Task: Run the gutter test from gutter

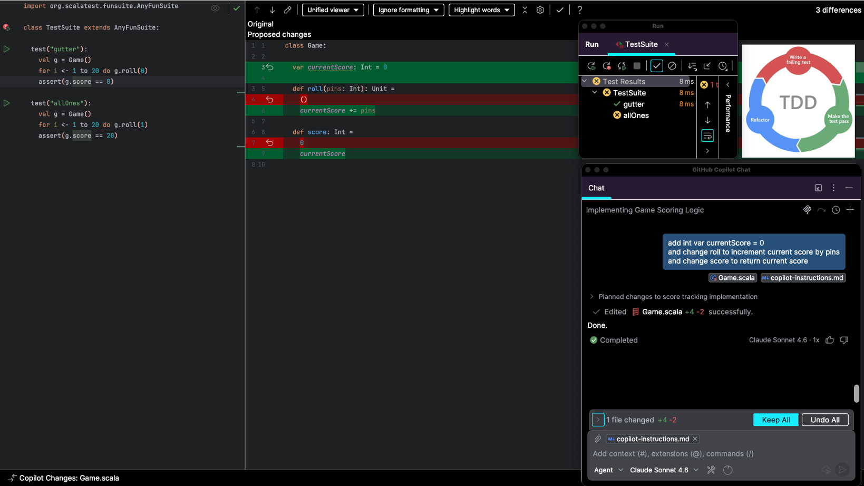Action: (x=7, y=49)
